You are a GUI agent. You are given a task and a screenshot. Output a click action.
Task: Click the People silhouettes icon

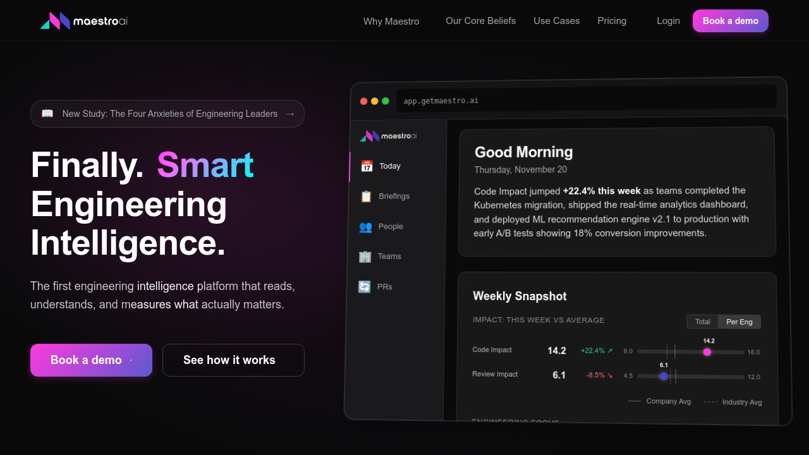click(365, 226)
